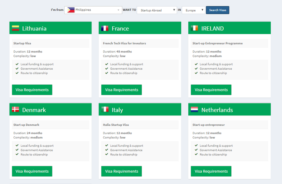Click the Philippines flag icon in country selector
The width and height of the screenshot is (282, 184).
tap(71, 10)
